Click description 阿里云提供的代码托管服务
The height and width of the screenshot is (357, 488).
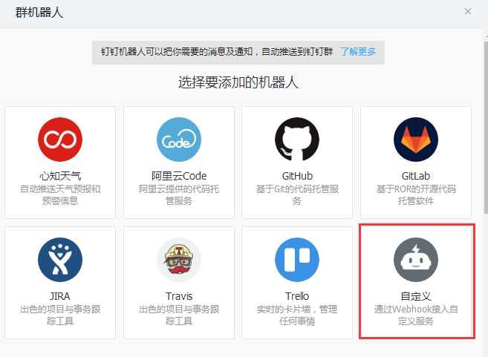tap(179, 194)
